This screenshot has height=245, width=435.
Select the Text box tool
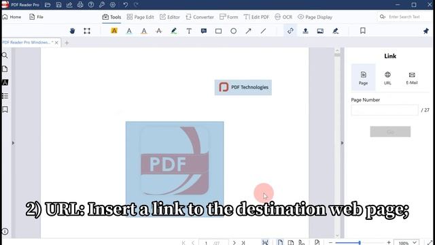pyautogui.click(x=189, y=31)
